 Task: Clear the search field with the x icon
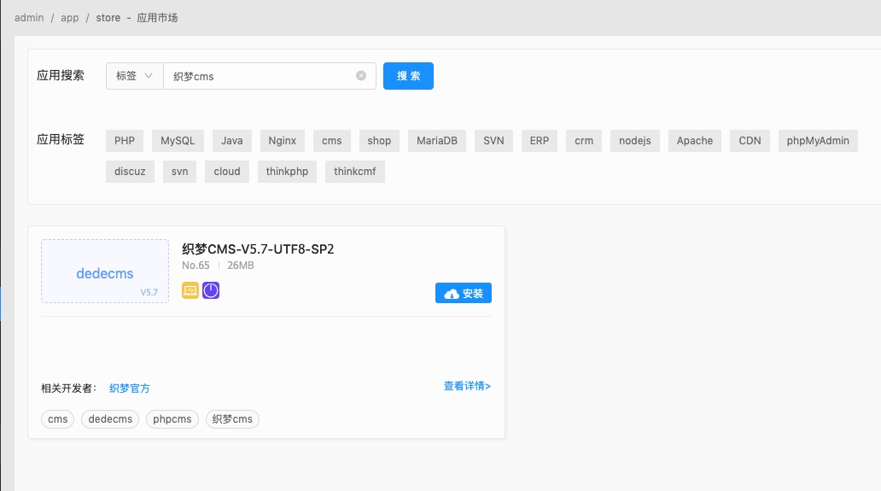tap(361, 76)
